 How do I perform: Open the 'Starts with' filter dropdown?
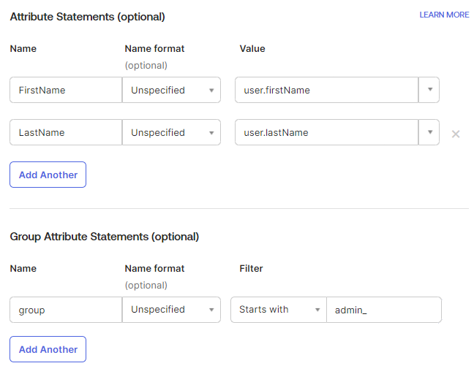coord(279,310)
